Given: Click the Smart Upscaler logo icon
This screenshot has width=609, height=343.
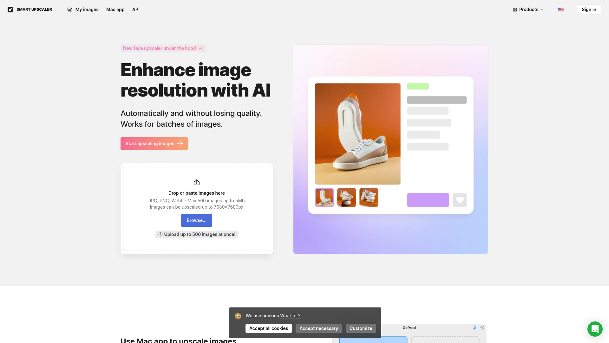Looking at the screenshot, I should 10,9.
